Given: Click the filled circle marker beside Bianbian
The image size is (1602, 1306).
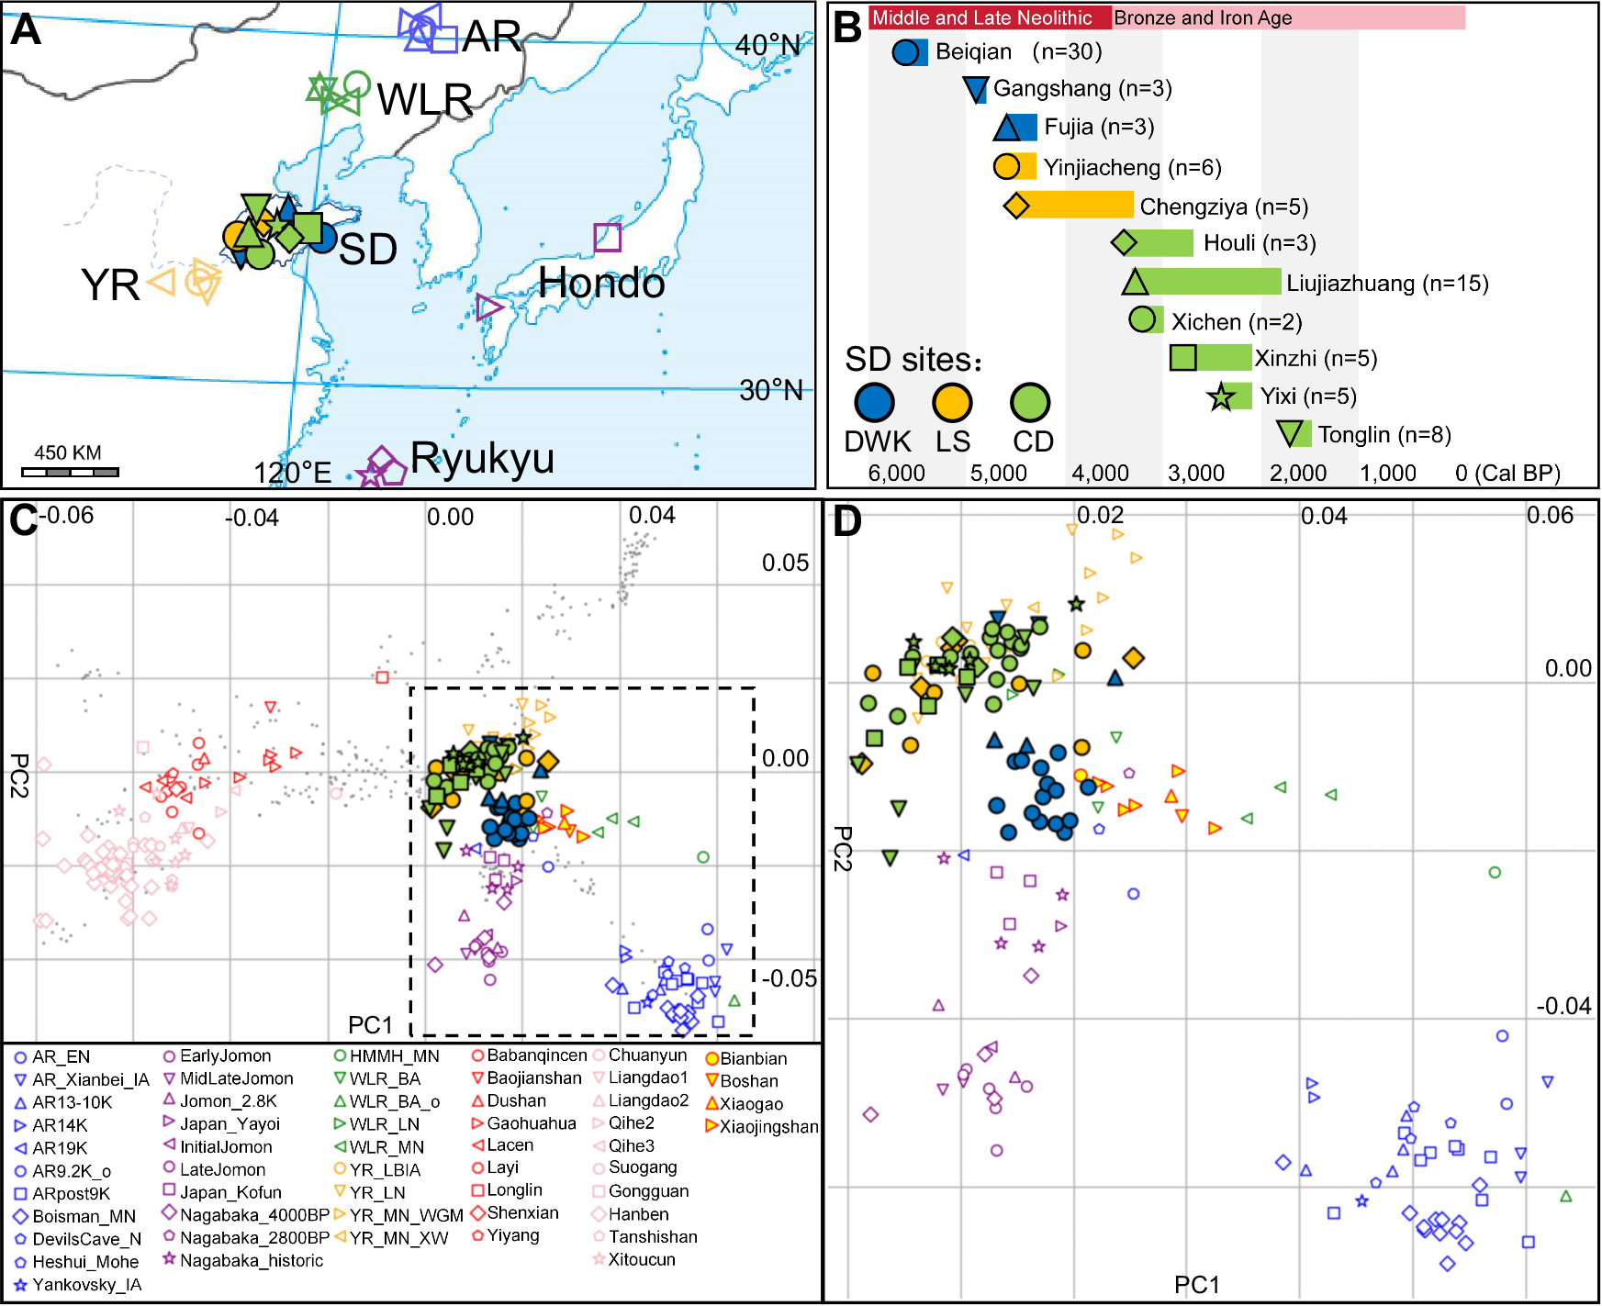Looking at the screenshot, I should 711,1059.
